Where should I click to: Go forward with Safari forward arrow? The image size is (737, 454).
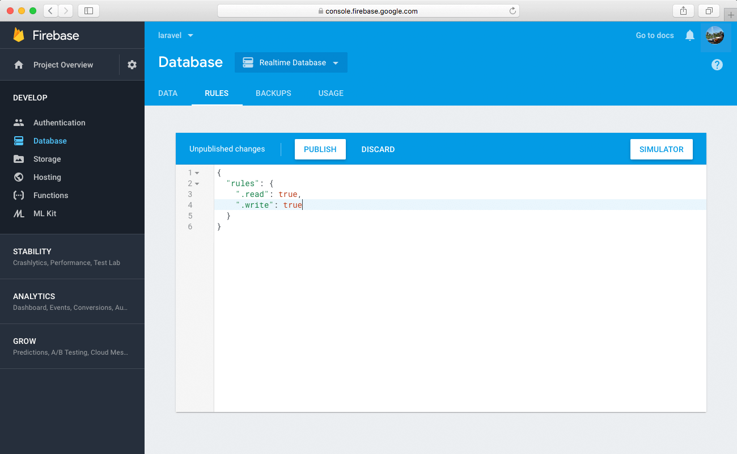(x=65, y=10)
